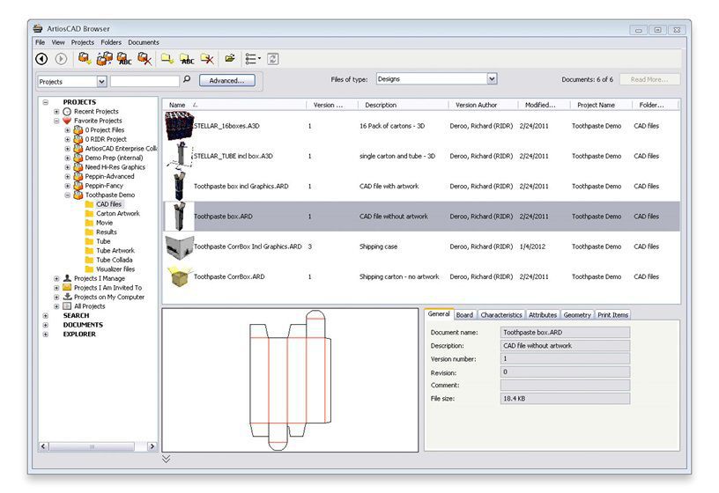Click the delete project icon (boxes with X)
Image resolution: width=719 pixels, height=493 pixels.
pyautogui.click(x=145, y=58)
